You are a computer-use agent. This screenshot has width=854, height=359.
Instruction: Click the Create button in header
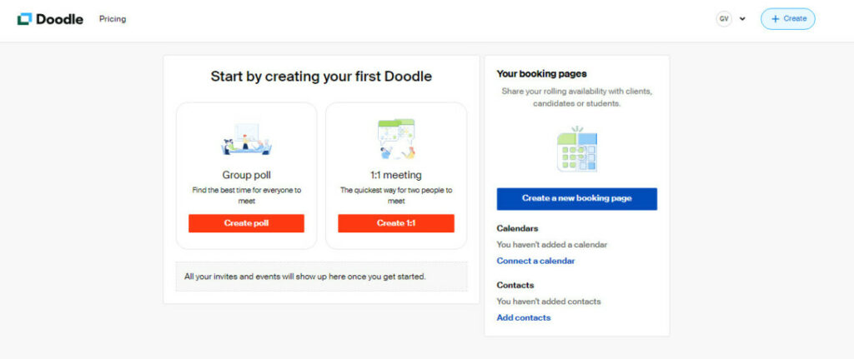click(x=788, y=18)
